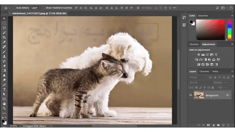Open the Adjustments panel options menu
This screenshot has width=235, height=132.
point(232,44)
